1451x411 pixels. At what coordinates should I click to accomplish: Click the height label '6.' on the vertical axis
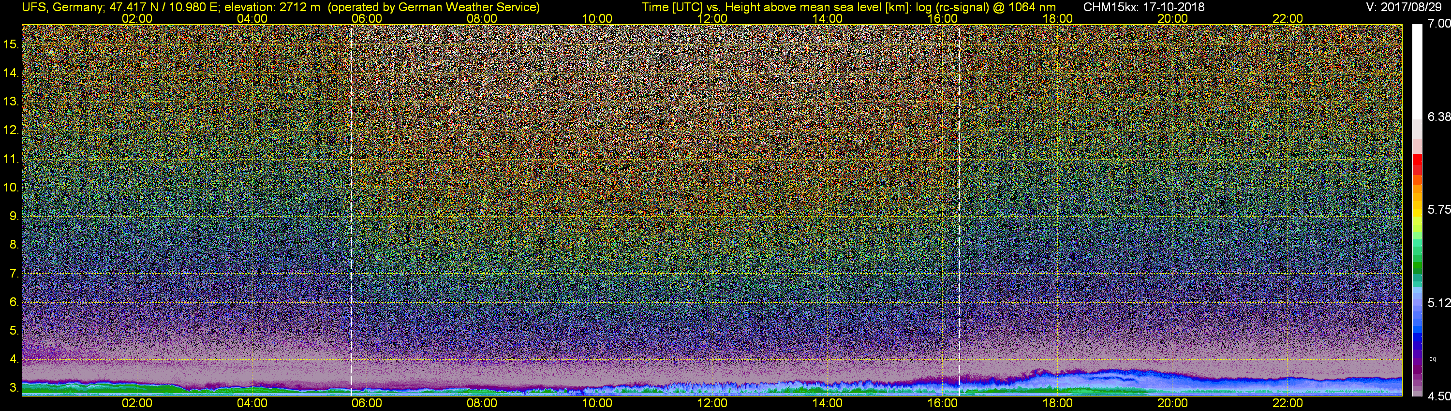pyautogui.click(x=14, y=302)
